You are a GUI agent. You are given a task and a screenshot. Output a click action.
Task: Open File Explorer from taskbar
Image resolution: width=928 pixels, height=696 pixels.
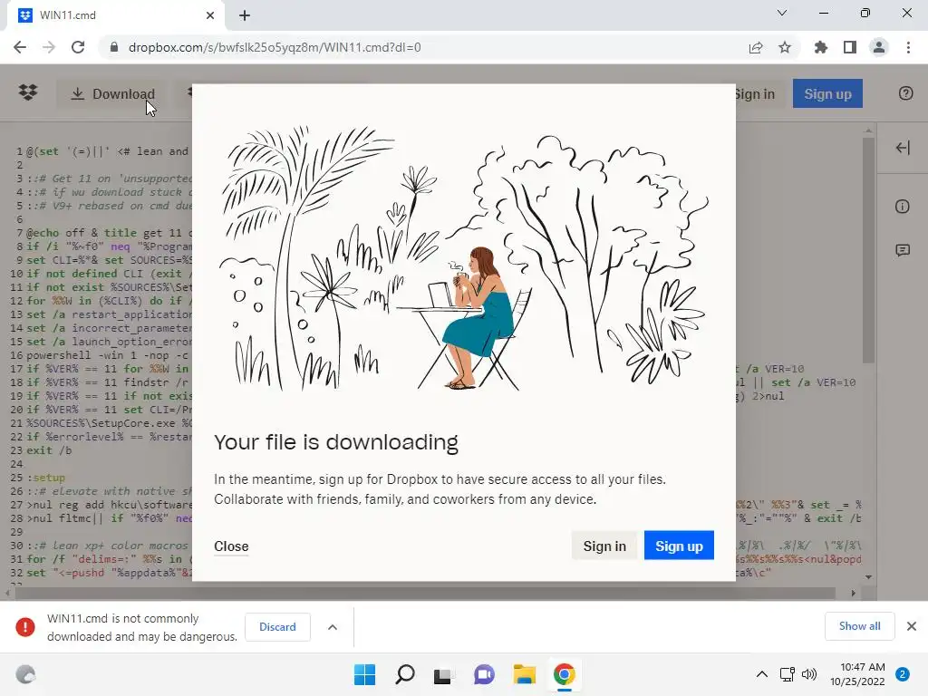click(x=525, y=674)
